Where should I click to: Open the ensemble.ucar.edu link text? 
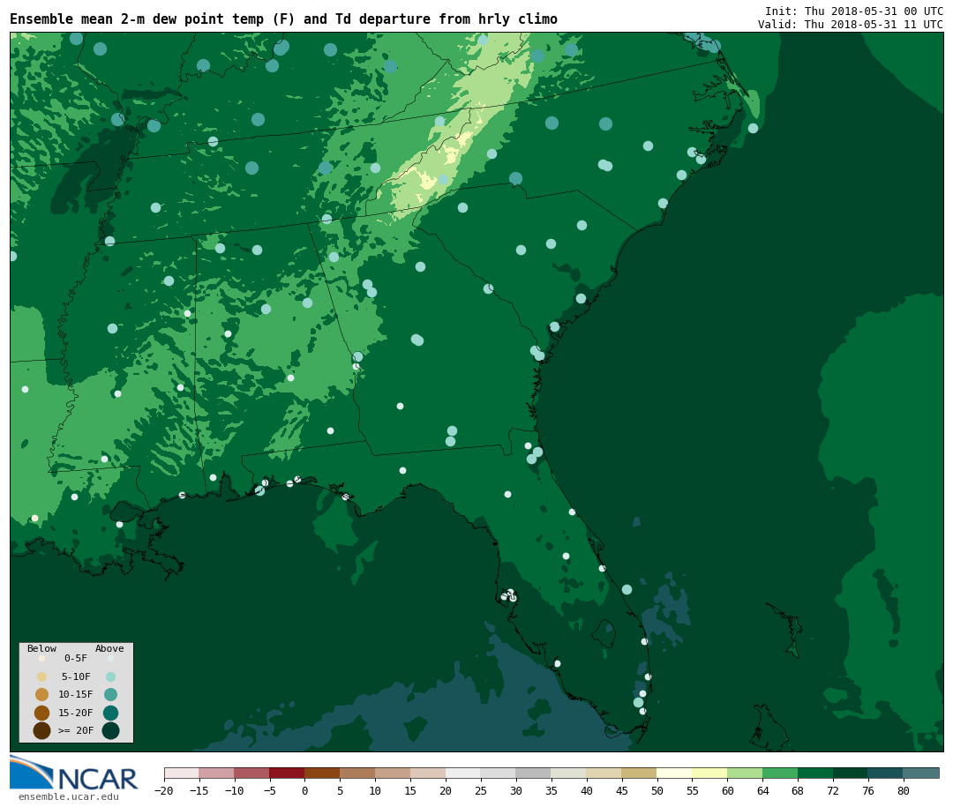tap(69, 796)
